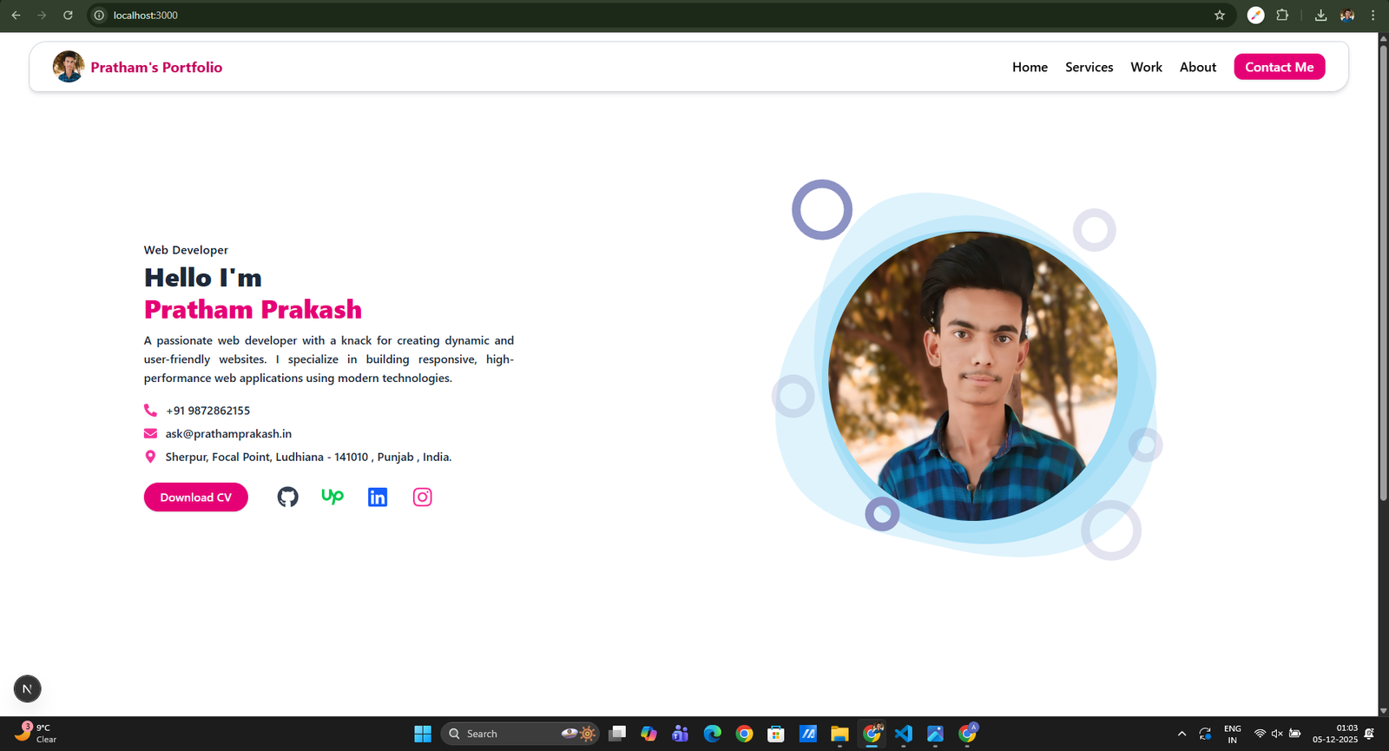Click the Download CV button
The image size is (1389, 751).
point(196,497)
